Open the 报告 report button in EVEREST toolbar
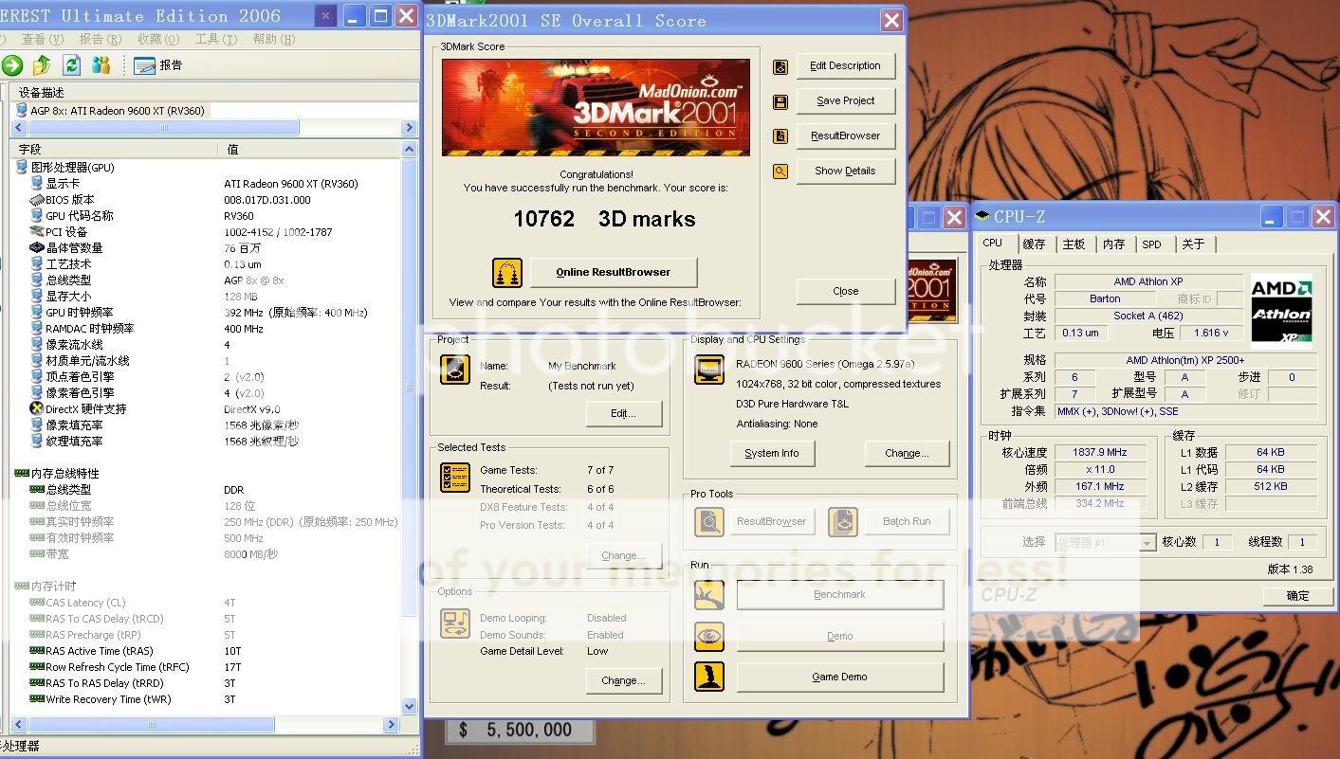 (x=157, y=65)
